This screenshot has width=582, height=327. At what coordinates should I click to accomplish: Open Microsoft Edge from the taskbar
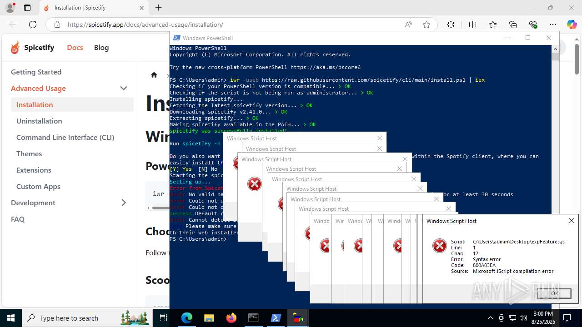coord(187,318)
